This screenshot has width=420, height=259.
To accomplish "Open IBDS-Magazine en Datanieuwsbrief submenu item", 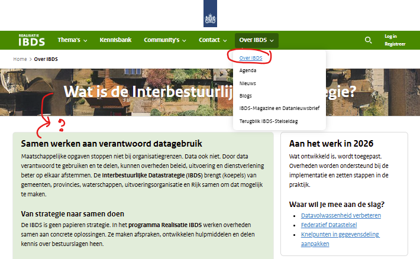I will (x=279, y=108).
